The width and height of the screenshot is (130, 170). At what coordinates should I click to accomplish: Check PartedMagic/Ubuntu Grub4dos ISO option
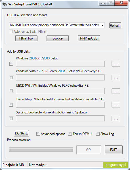pyautogui.click(x=11, y=105)
